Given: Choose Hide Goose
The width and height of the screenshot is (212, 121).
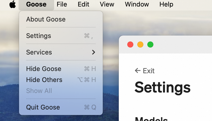Looking at the screenshot, I should (61, 69).
